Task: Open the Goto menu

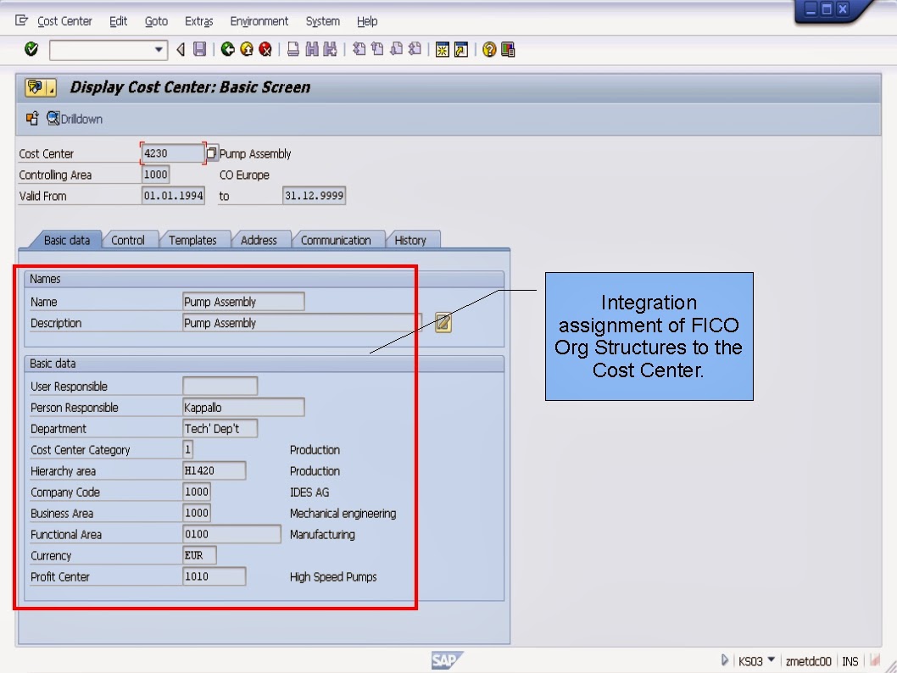Action: (x=156, y=21)
